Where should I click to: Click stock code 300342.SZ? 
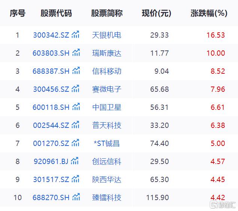[51, 35]
